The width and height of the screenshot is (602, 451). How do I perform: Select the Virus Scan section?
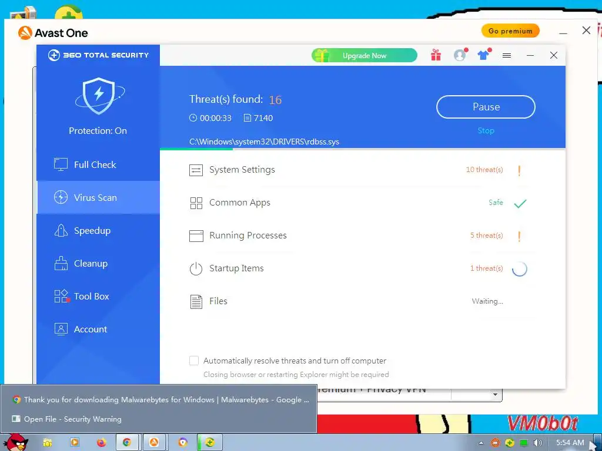tap(98, 197)
